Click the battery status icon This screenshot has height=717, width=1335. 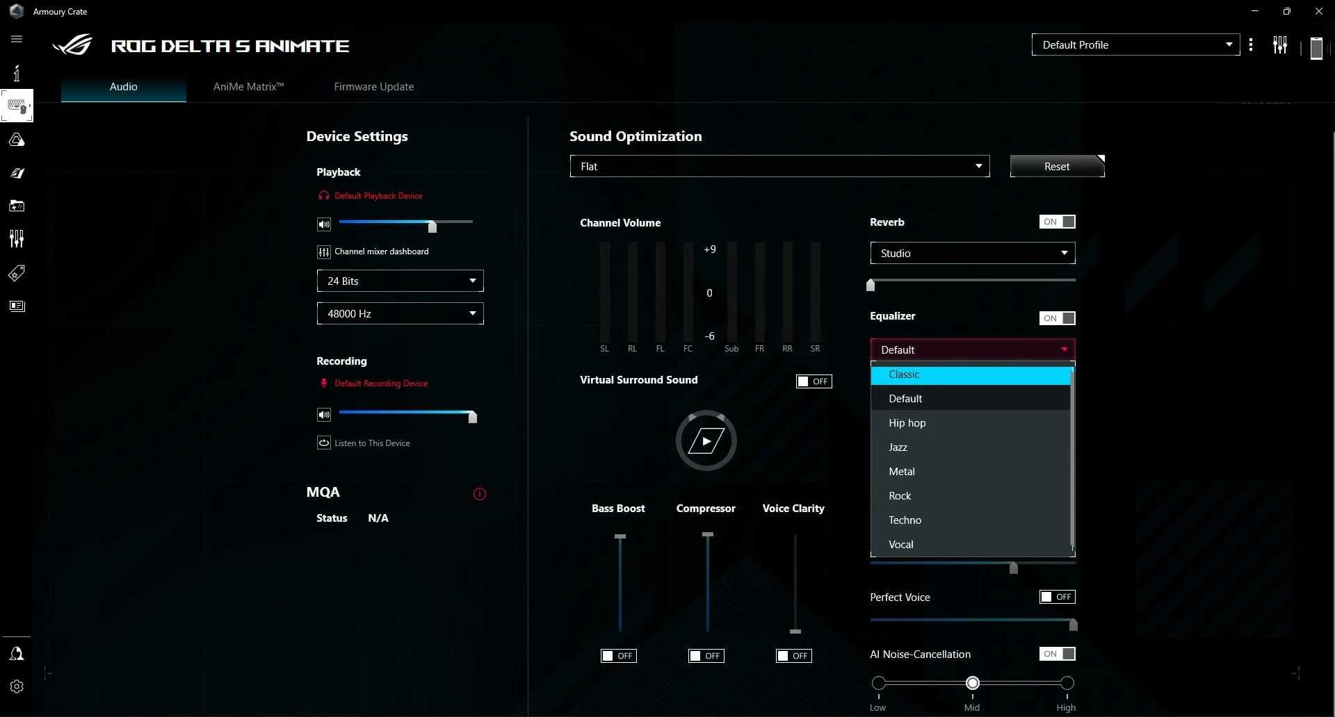tap(1316, 48)
